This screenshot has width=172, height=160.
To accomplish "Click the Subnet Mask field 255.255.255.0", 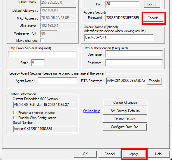I will tap(58, 3).
